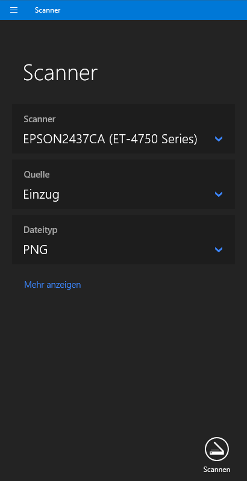Screen dimensions: 247x481
Task: Open the Scanner device combo box
Action: click(x=123, y=129)
